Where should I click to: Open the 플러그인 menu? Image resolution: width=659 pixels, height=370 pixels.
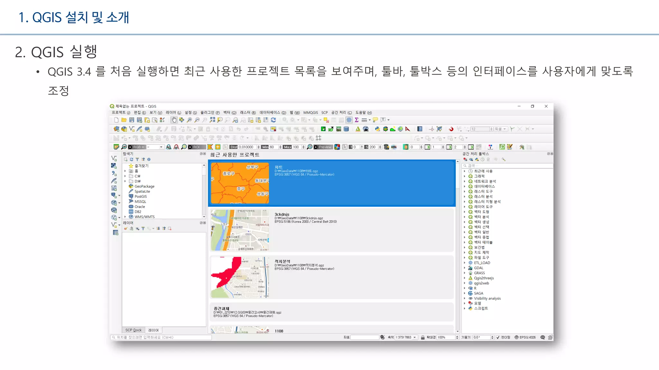[x=210, y=113]
